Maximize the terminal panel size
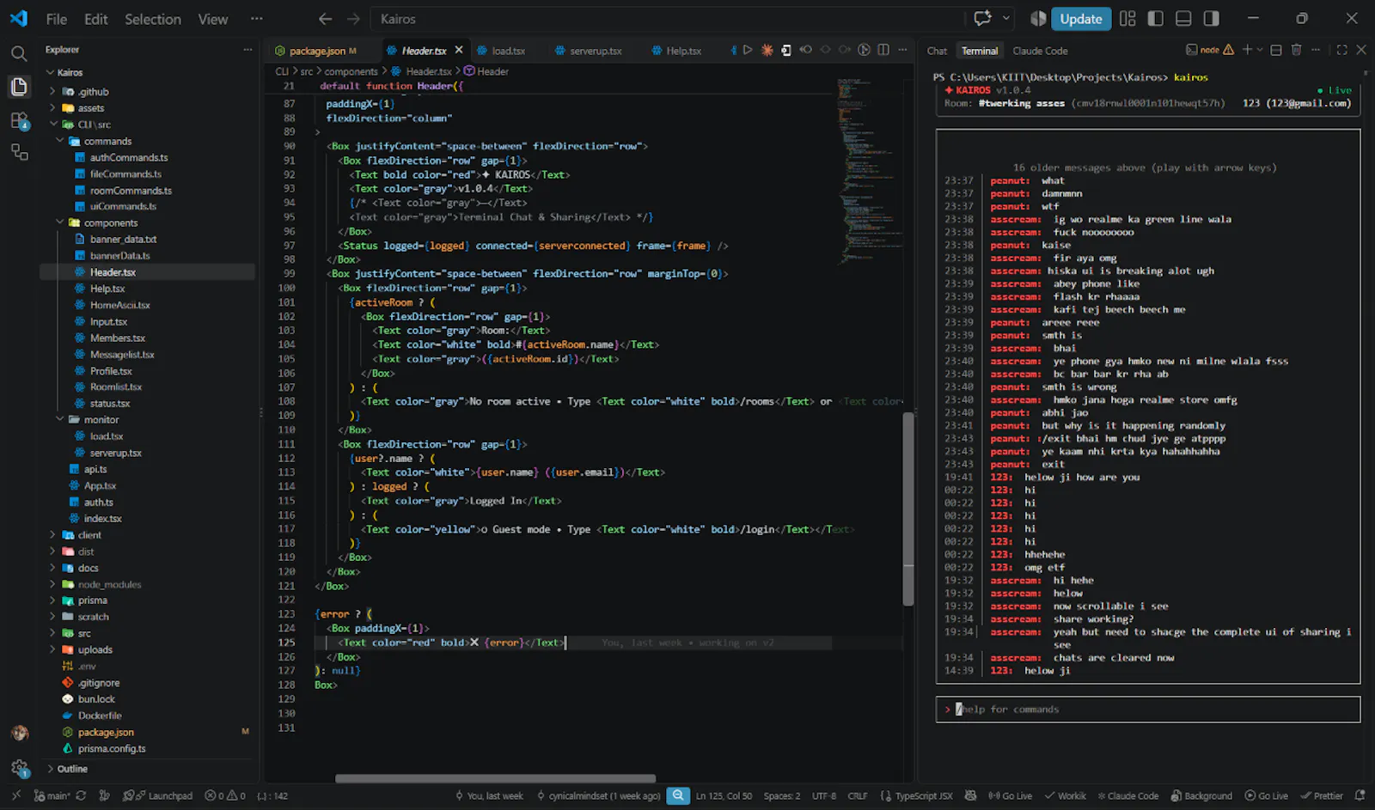 tap(1341, 50)
